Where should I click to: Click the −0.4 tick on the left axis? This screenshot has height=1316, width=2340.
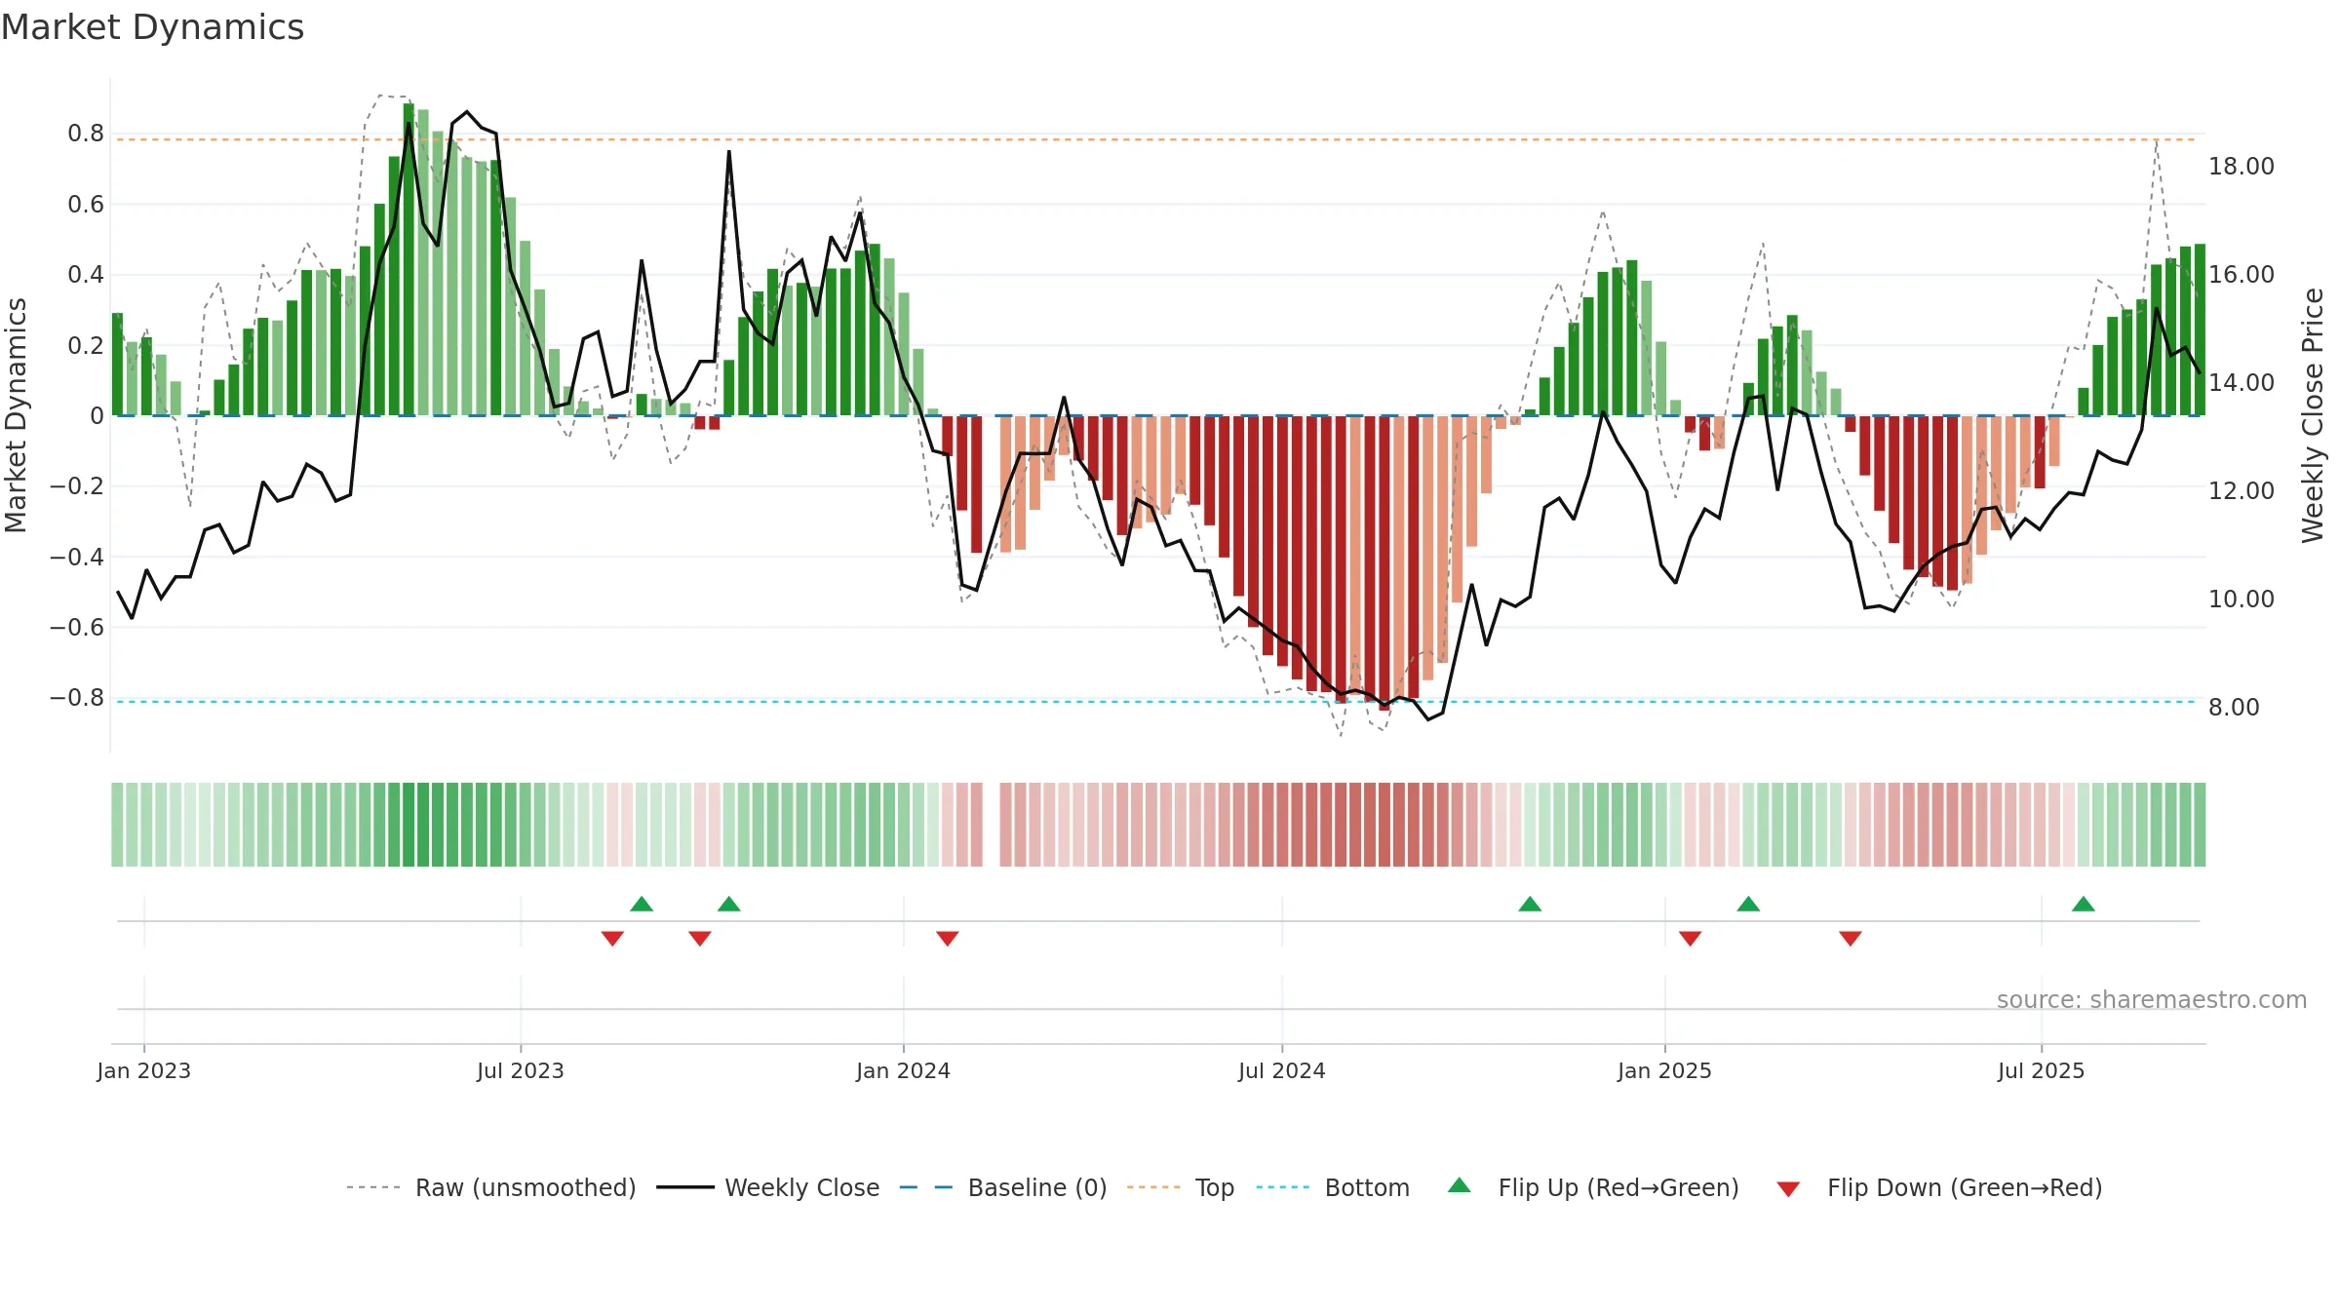77,557
